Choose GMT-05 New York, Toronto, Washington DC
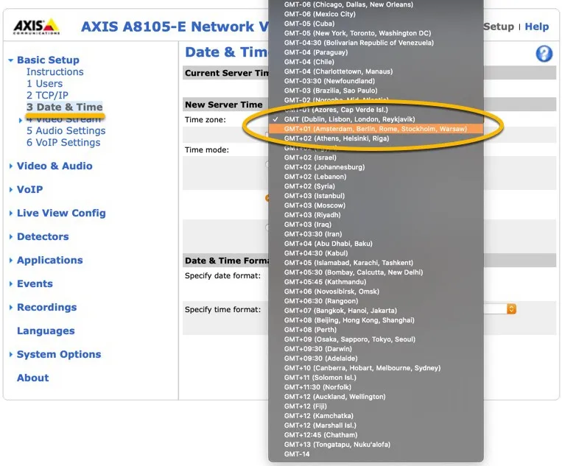562x466 pixels. [x=376, y=33]
